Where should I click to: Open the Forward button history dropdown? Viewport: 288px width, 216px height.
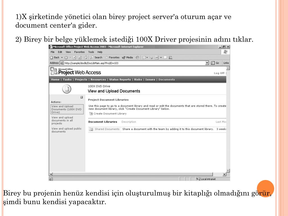pyautogui.click(x=70, y=57)
